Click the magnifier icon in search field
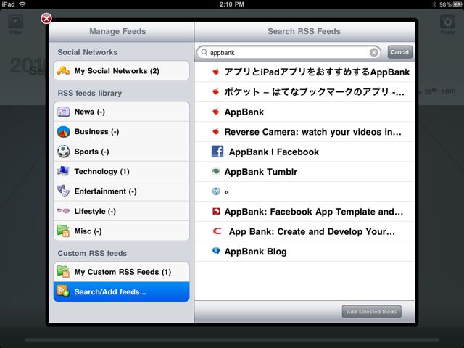 [204, 52]
